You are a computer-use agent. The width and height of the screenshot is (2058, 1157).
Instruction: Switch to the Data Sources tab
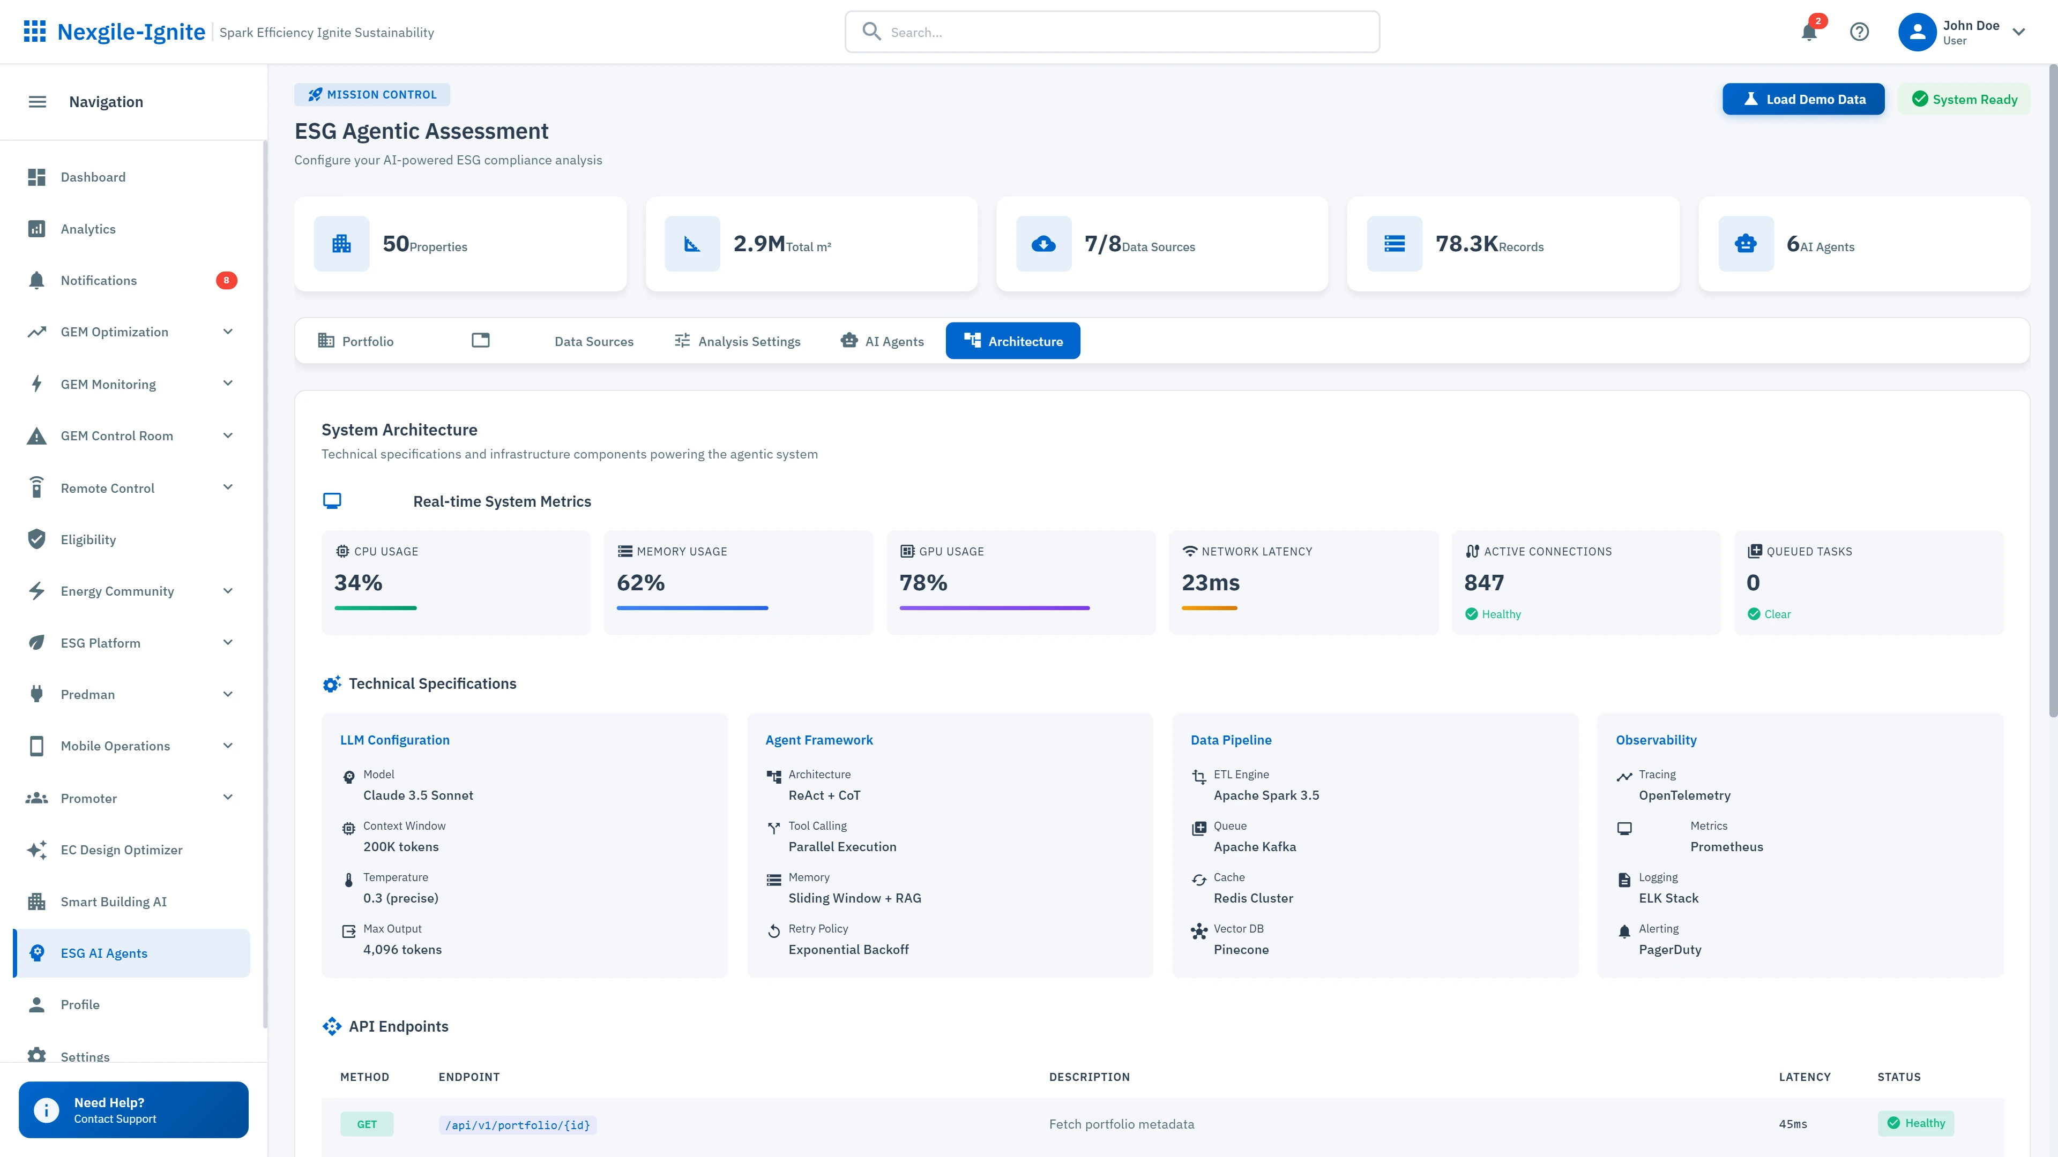click(x=594, y=341)
